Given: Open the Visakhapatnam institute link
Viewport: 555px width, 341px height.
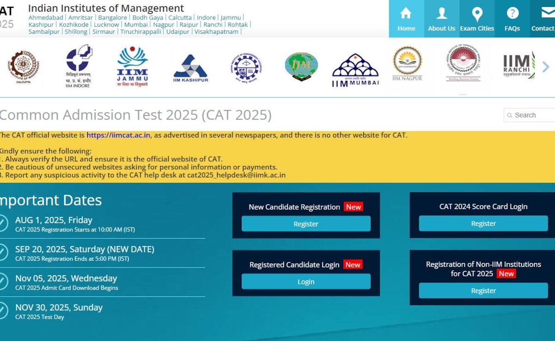Looking at the screenshot, I should coord(216,31).
